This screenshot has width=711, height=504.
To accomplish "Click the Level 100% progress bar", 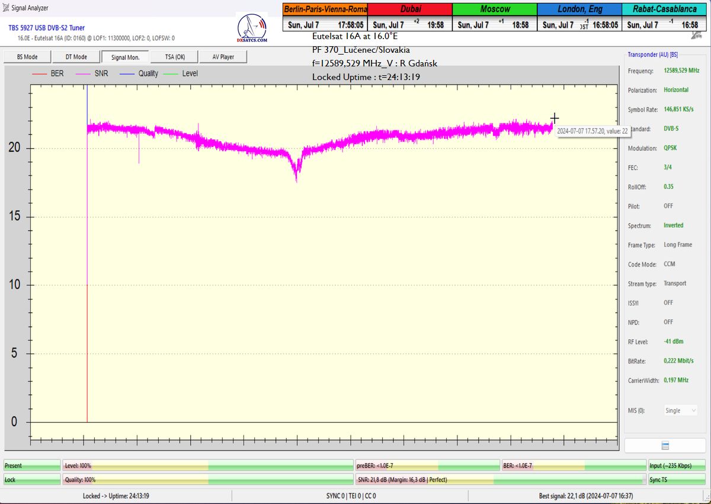I will [207, 465].
